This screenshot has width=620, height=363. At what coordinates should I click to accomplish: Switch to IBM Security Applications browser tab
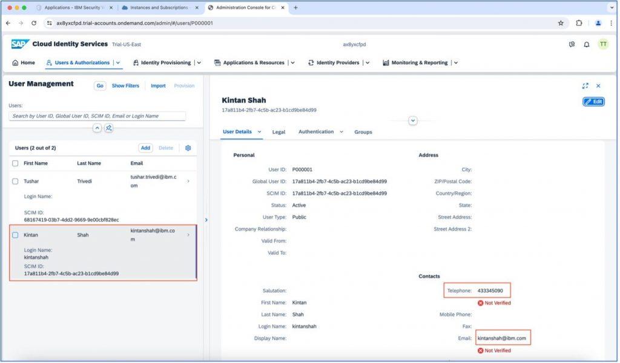click(x=73, y=7)
